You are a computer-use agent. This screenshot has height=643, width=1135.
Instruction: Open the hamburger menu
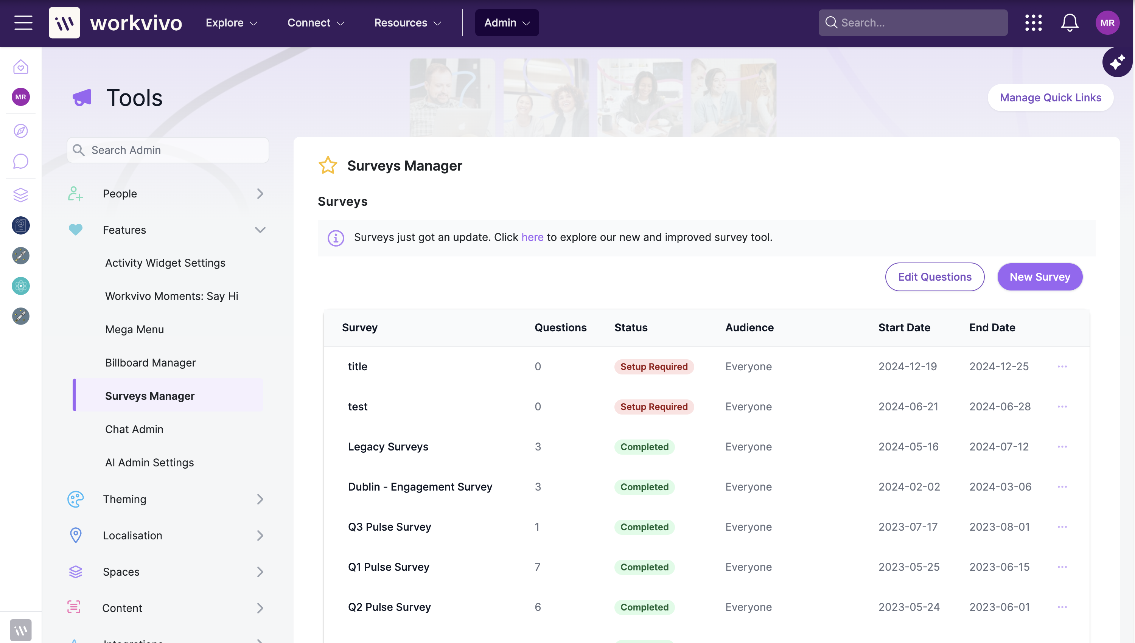tap(23, 23)
